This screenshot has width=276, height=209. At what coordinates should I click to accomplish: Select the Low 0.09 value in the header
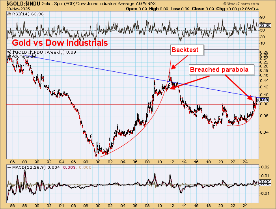click(180, 9)
